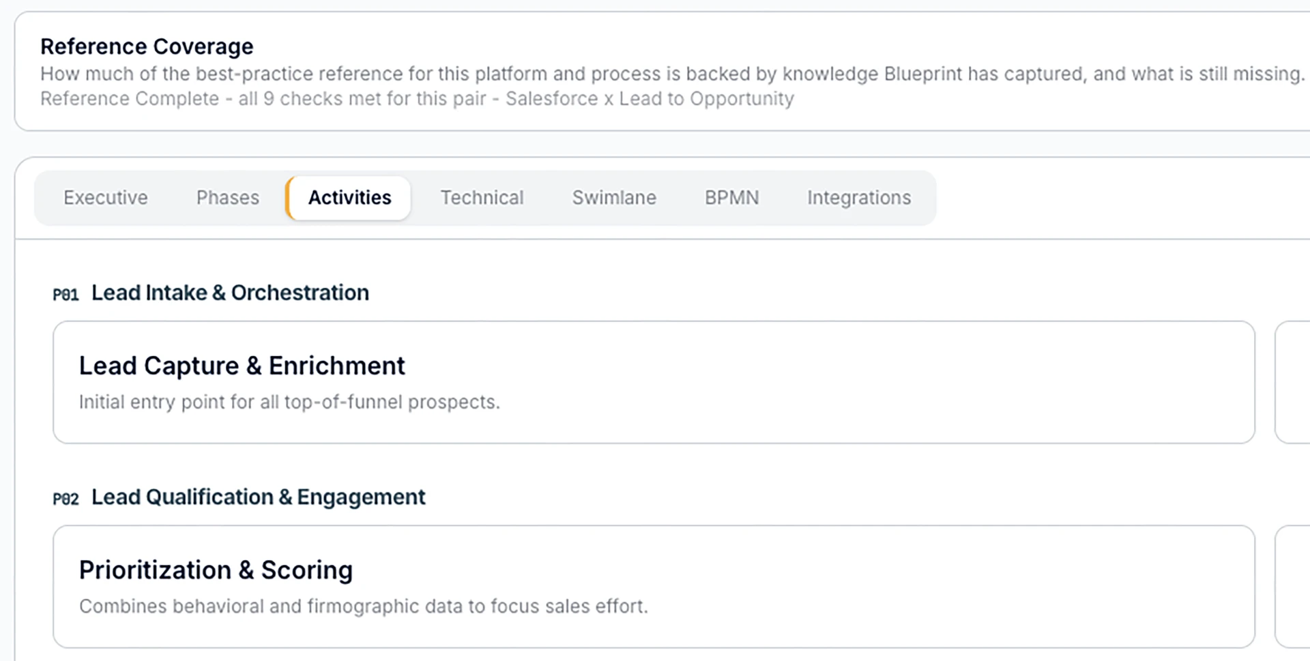Open the Prioritization & Scoring card
The width and height of the screenshot is (1310, 661).
coord(654,587)
